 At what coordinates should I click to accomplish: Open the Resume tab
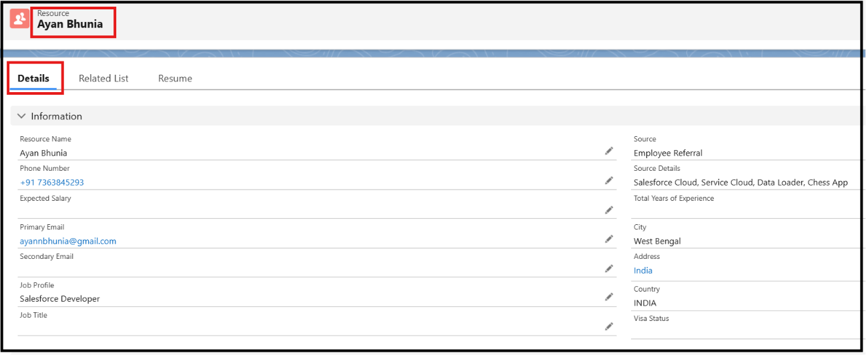[x=175, y=78]
